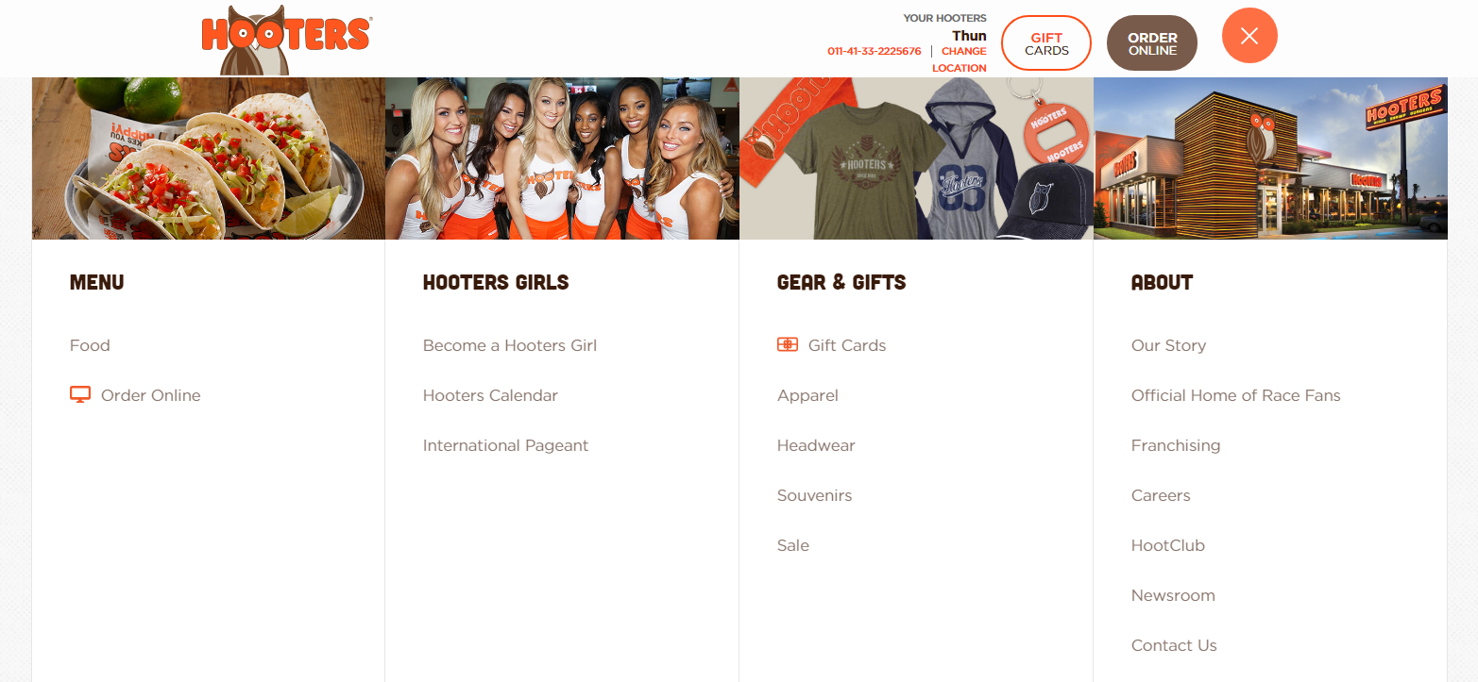The image size is (1478, 682).
Task: View the Sale items link
Action: [793, 545]
